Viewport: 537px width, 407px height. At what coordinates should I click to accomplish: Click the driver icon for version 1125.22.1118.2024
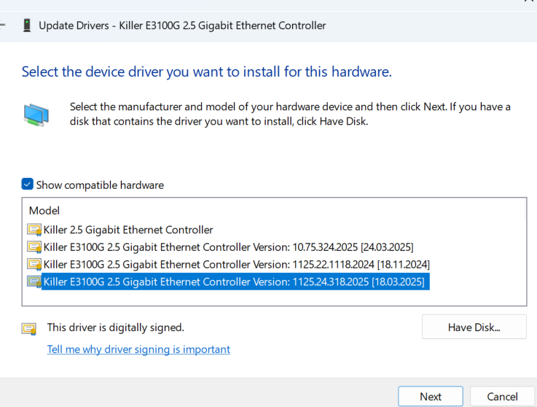tap(34, 264)
